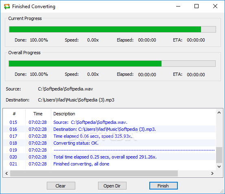Click the vertical scrollbar thumb in log
Image resolution: width=225 pixels, height=194 pixels.
click(x=219, y=155)
